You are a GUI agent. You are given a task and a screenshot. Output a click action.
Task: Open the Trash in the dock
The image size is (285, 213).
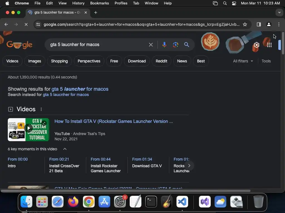point(259,202)
